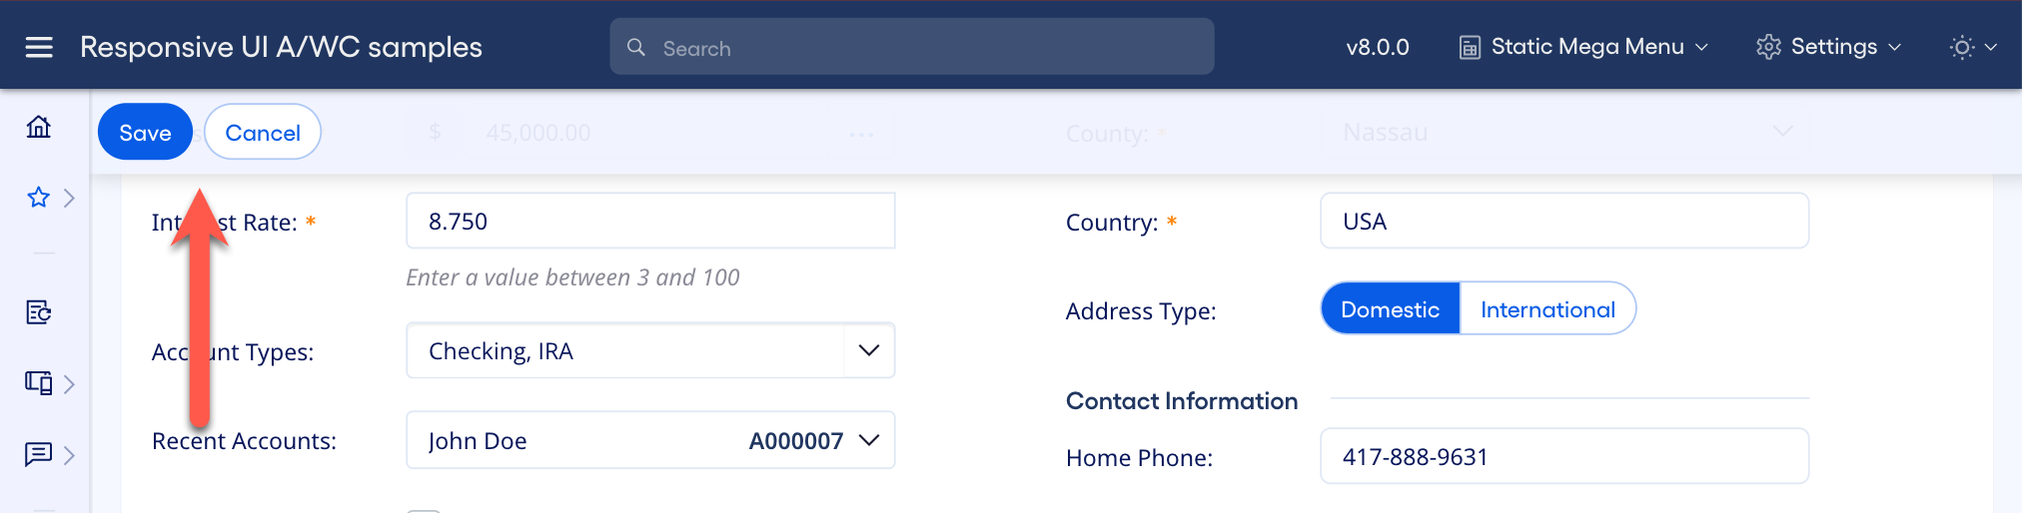Open the Settings menu label
This screenshot has height=513, width=2022.
(x=1834, y=47)
